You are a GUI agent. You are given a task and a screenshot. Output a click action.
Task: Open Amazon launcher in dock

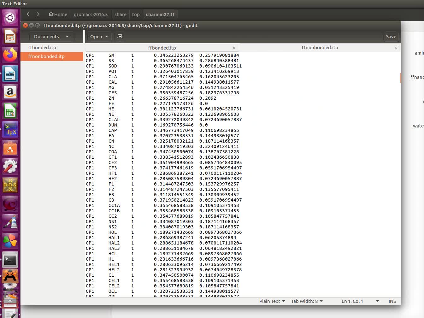10,92
